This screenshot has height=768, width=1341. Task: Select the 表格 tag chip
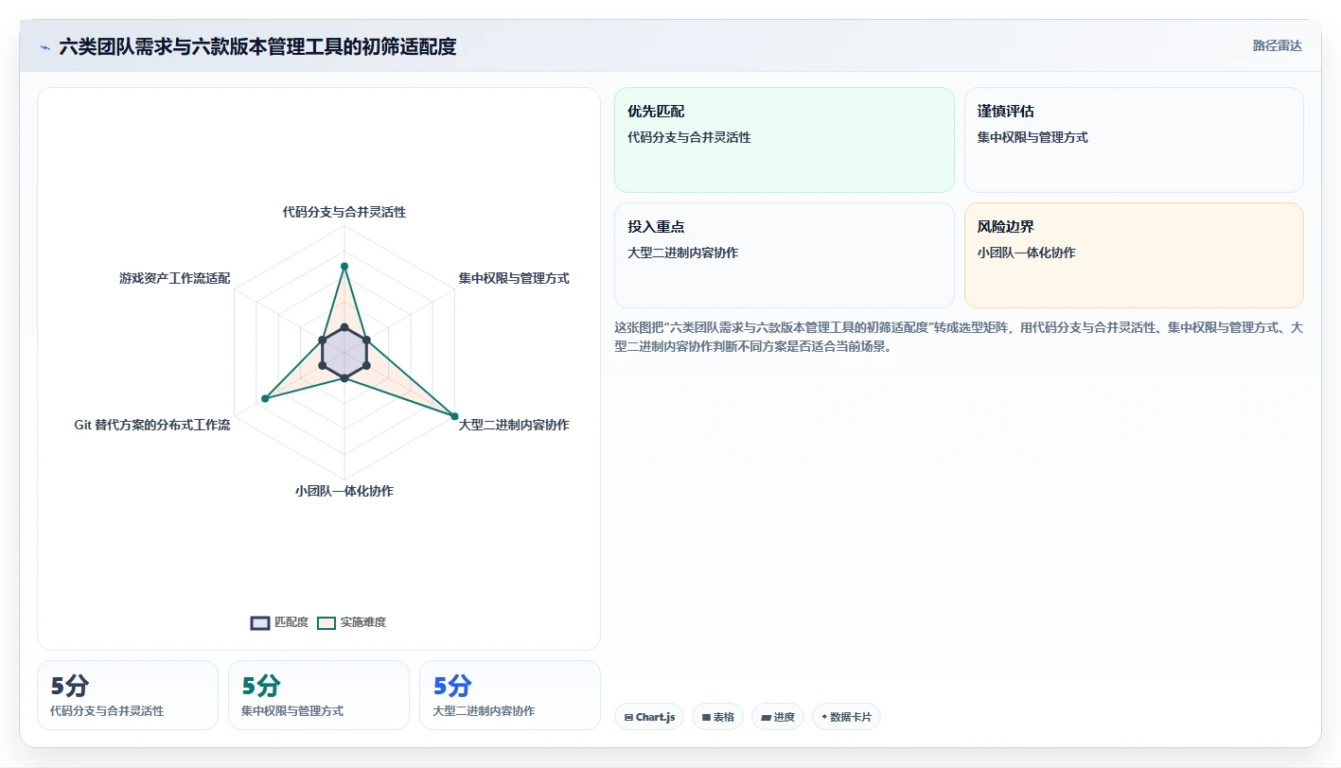coord(718,717)
